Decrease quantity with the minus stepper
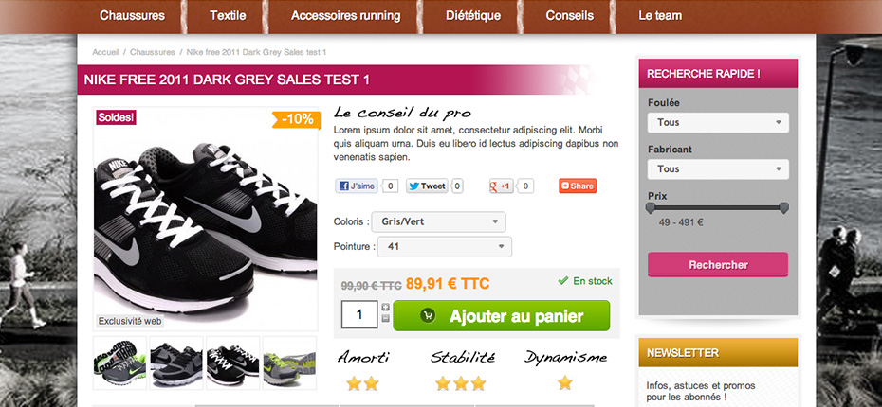Image resolution: width=882 pixels, height=407 pixels. click(x=385, y=318)
